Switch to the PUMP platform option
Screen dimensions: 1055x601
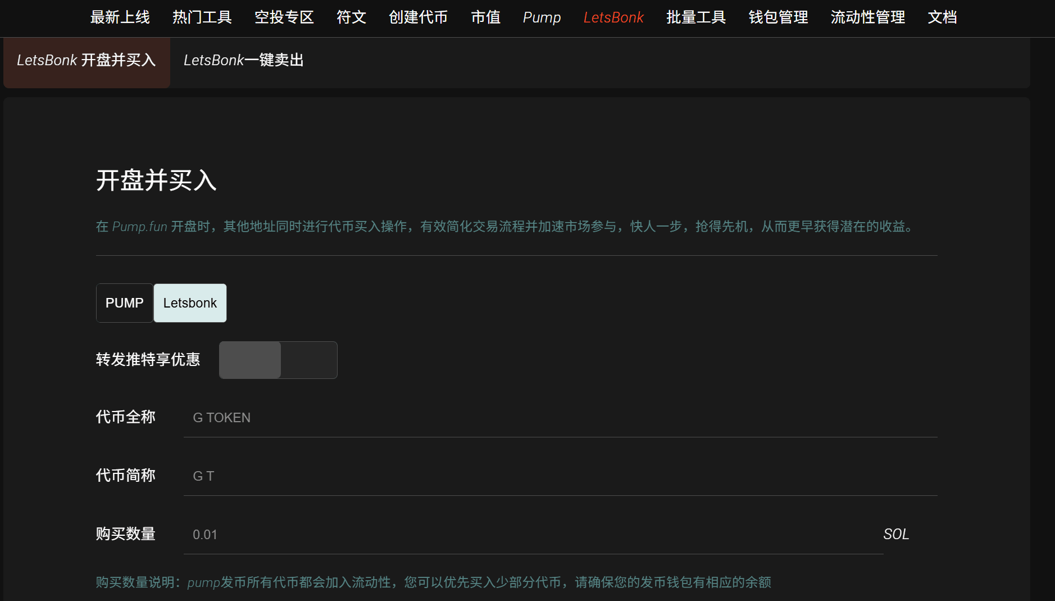[125, 302]
